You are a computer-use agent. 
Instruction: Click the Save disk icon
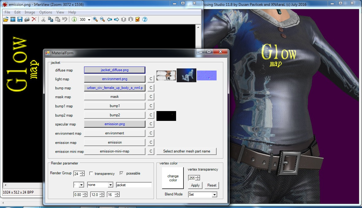(20, 19)
